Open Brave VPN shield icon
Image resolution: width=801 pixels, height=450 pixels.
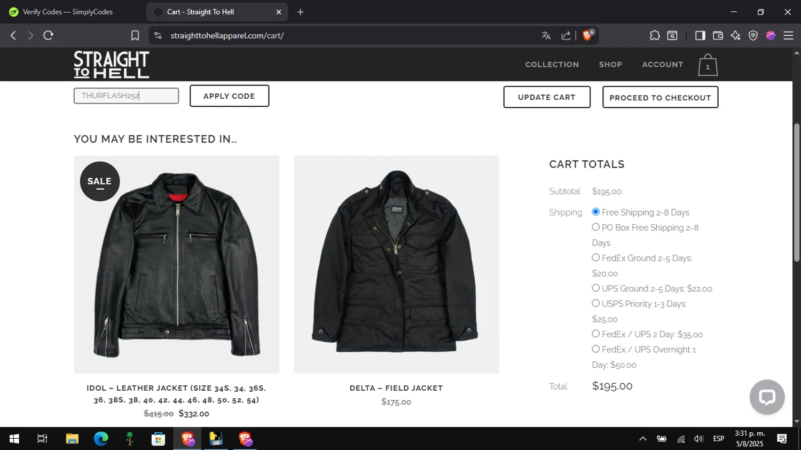click(x=753, y=36)
